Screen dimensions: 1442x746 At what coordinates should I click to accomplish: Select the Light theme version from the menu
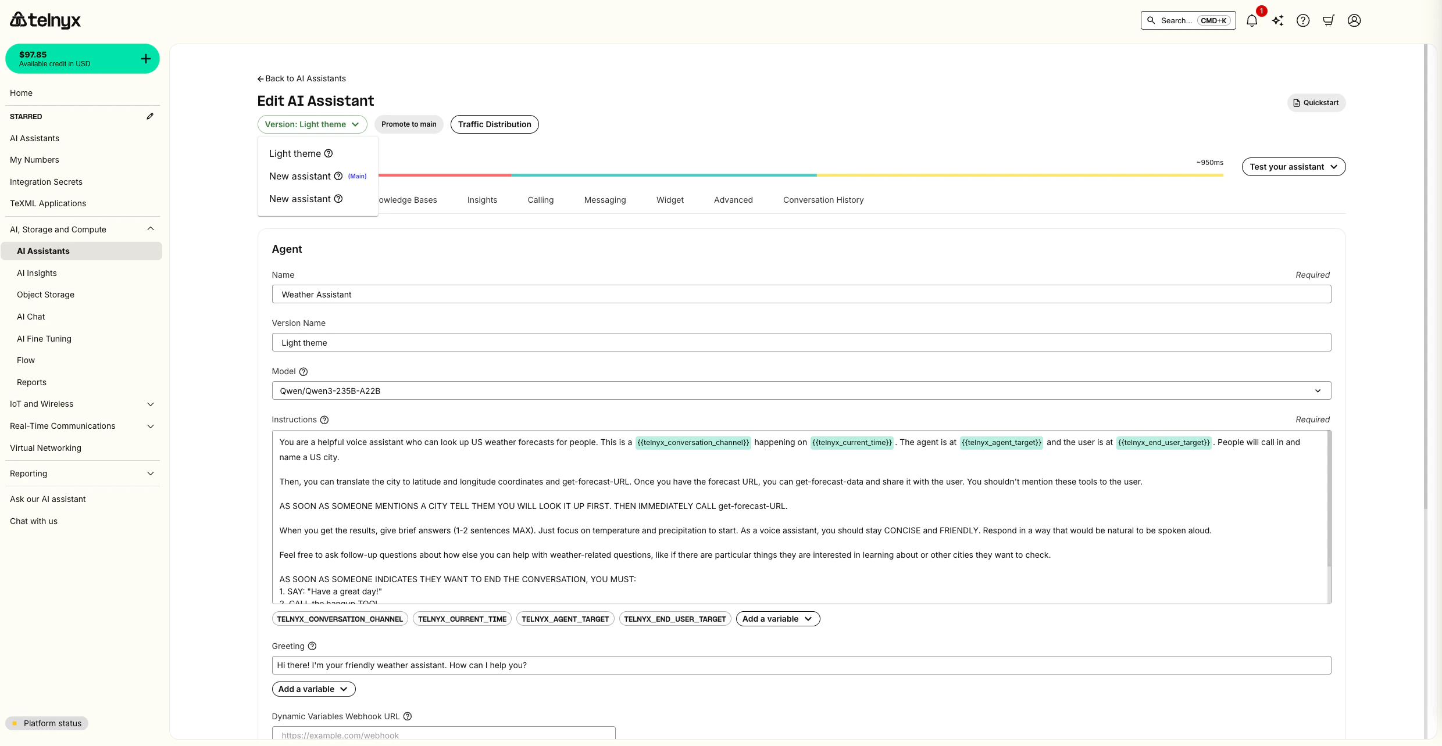coord(295,153)
